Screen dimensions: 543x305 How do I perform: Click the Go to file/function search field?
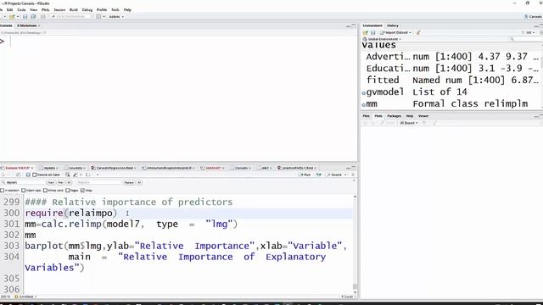click(x=71, y=17)
